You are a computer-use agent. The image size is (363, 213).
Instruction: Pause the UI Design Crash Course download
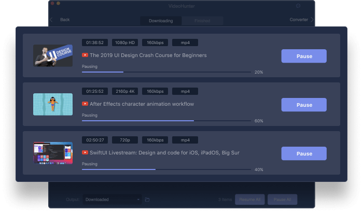304,56
